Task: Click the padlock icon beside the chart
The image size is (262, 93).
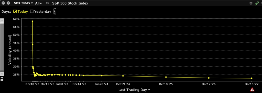Action: coord(2,79)
